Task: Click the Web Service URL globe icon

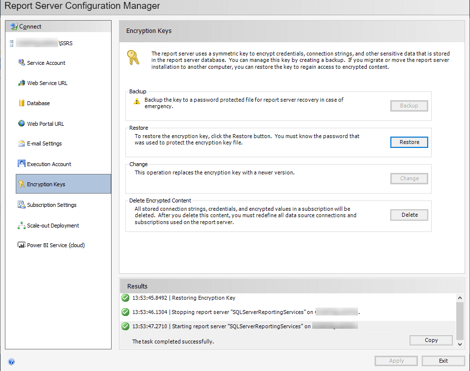Action: [x=21, y=83]
